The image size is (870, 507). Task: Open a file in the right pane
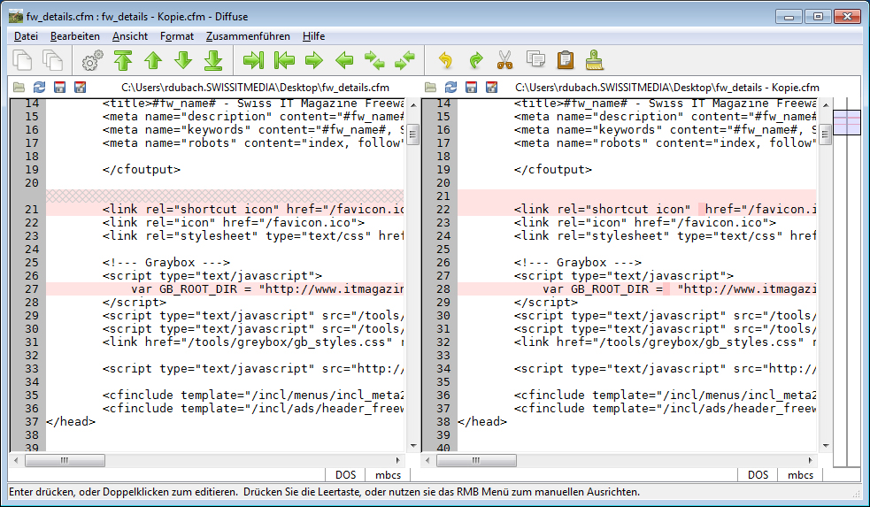[430, 87]
